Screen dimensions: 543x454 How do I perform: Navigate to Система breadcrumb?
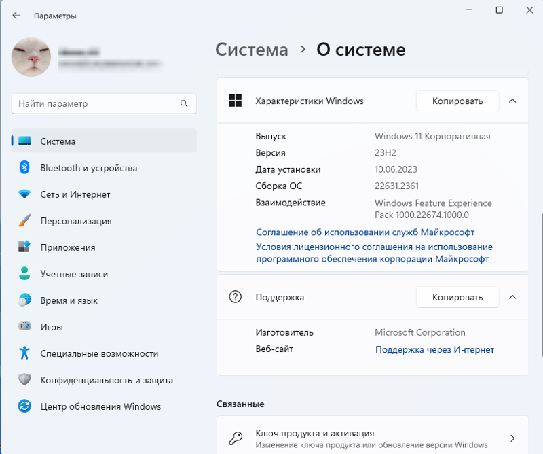tap(252, 50)
